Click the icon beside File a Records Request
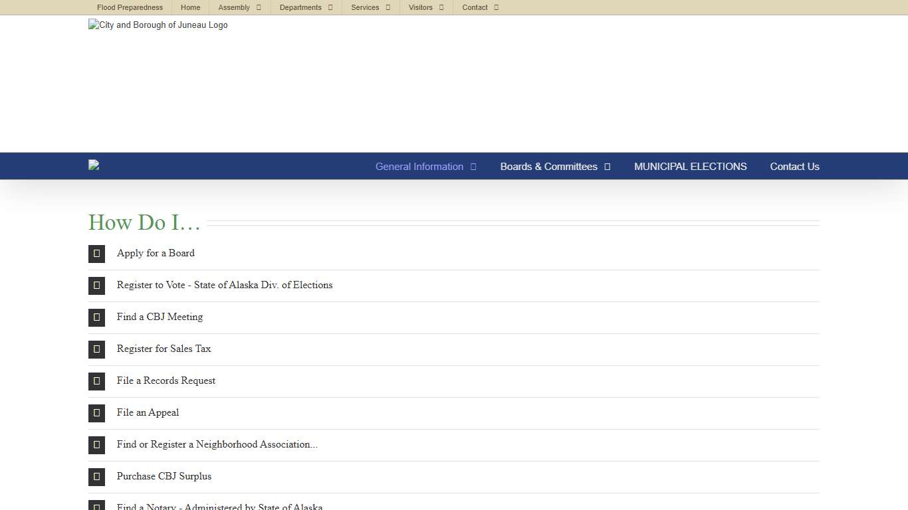 point(96,381)
